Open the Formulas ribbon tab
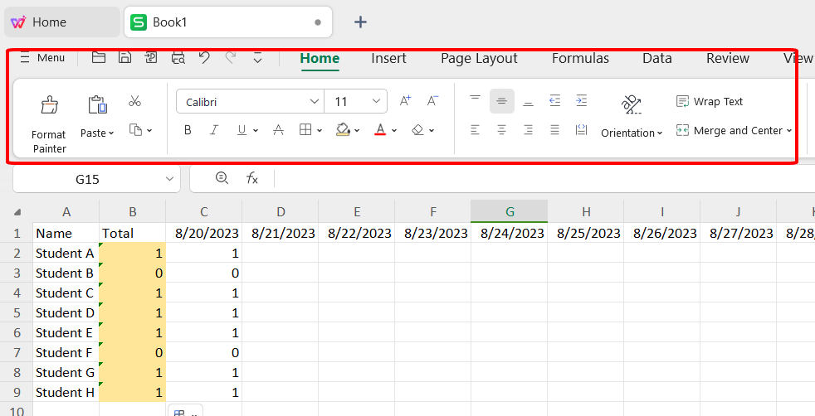The image size is (815, 416). (580, 58)
